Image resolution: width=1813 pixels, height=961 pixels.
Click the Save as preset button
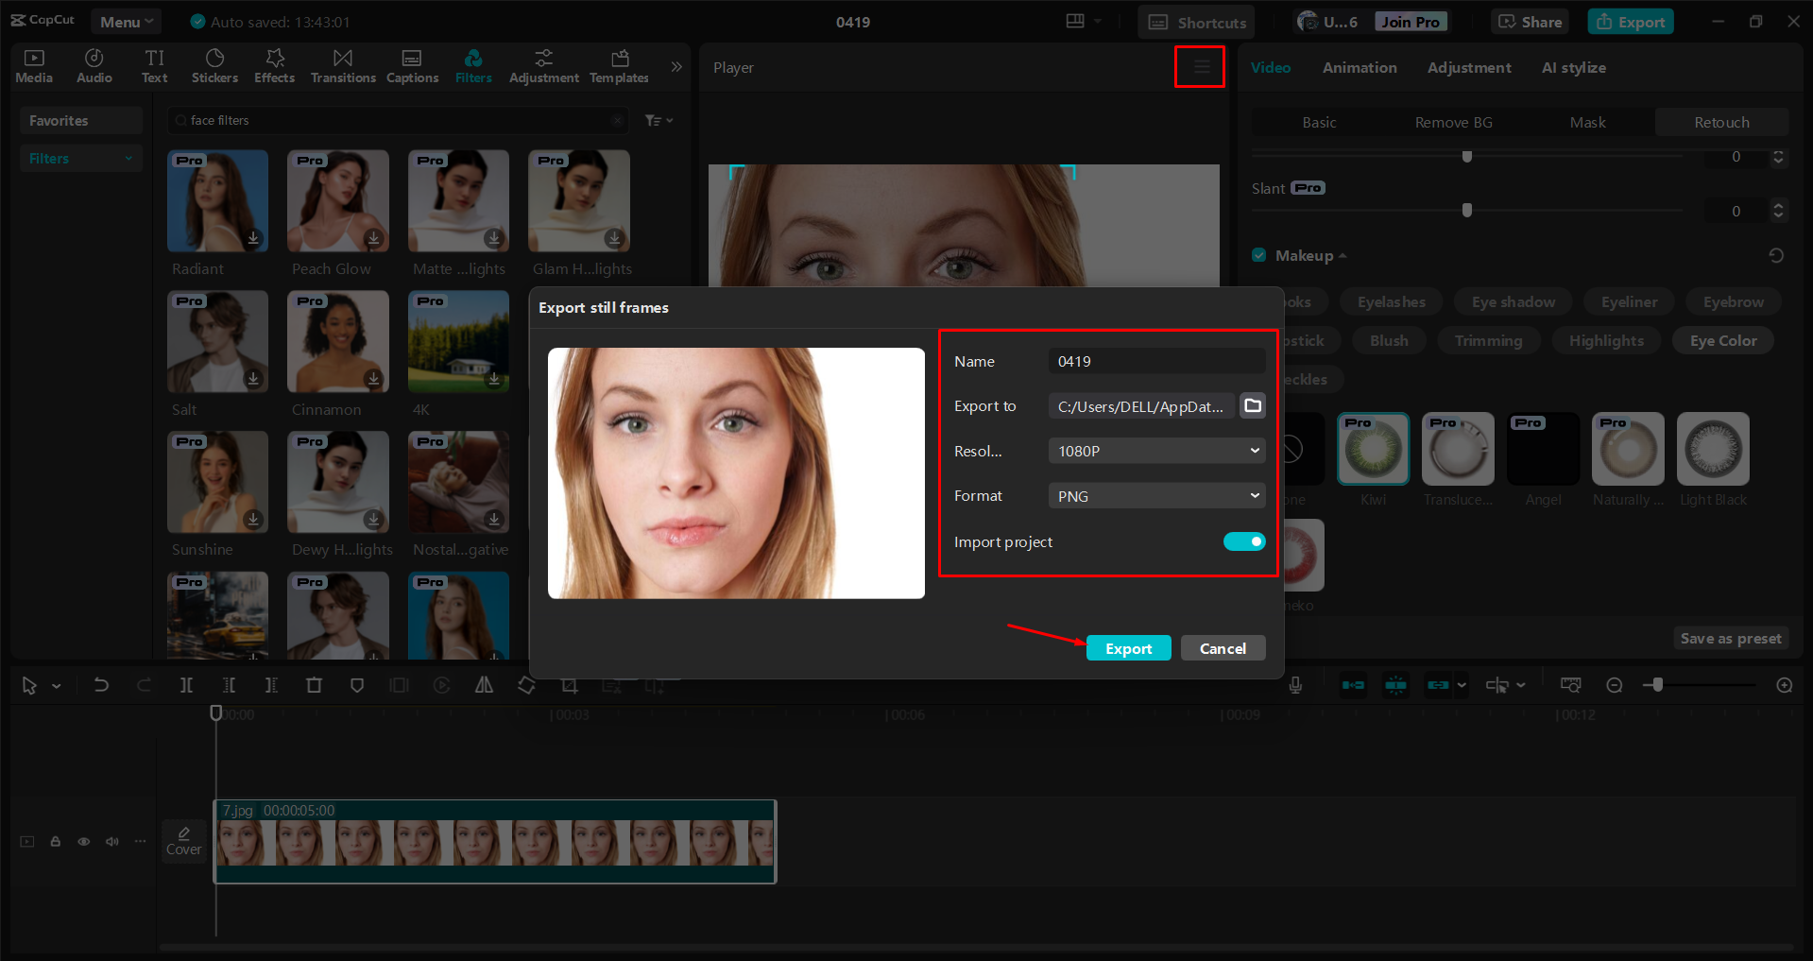click(x=1730, y=638)
